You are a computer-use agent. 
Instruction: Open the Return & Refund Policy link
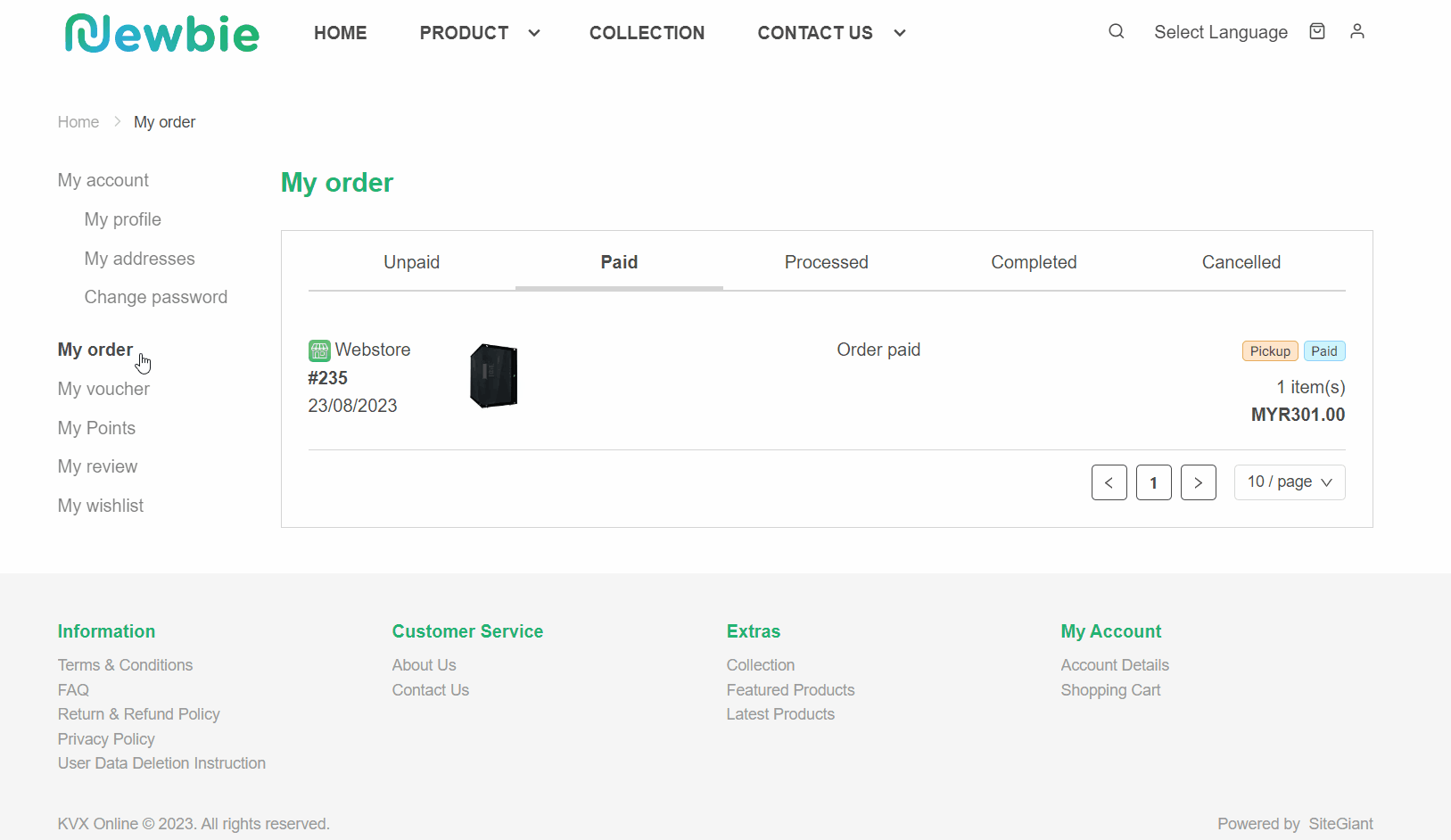click(138, 714)
